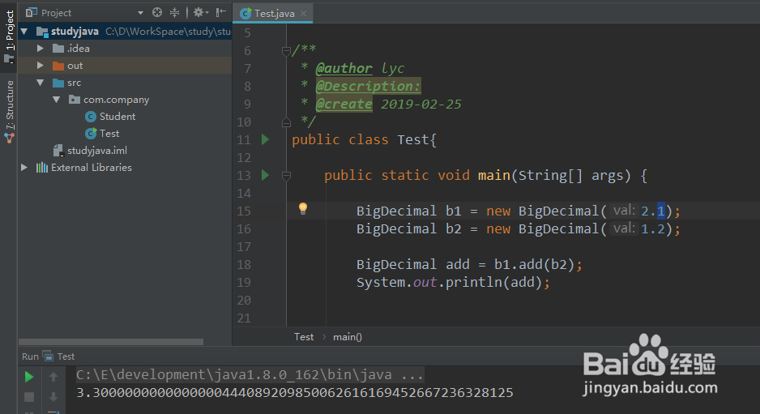
Task: Select studyjava.iml file
Action: (x=97, y=150)
